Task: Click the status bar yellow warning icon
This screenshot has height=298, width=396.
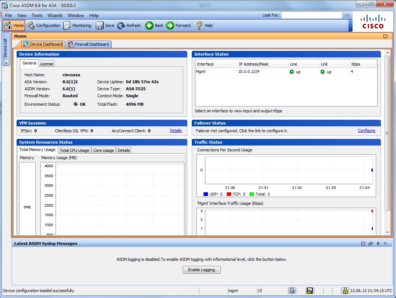Action: coord(310,291)
